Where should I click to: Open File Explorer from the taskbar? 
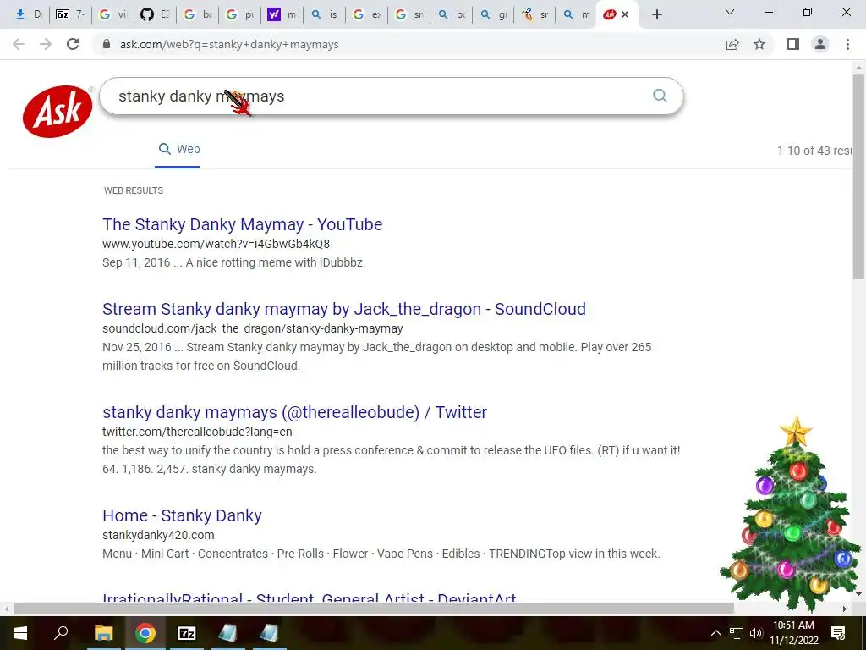(x=103, y=633)
